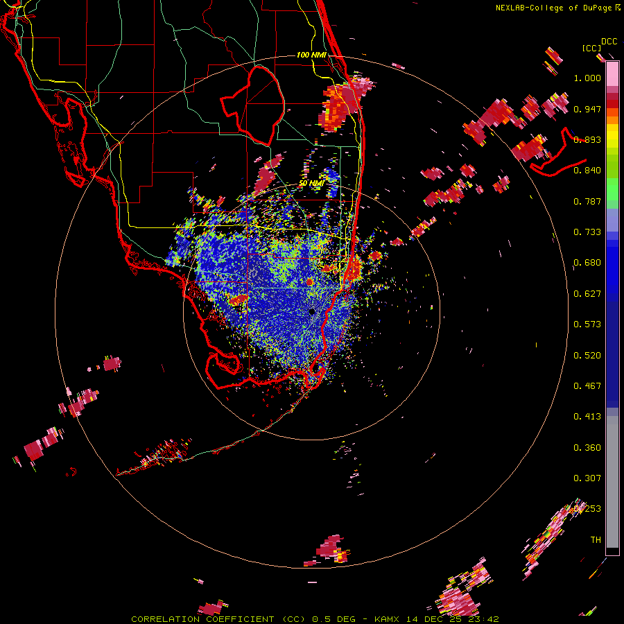624x624 pixels.
Task: Select the 0.467 scale value
Action: click(587, 386)
